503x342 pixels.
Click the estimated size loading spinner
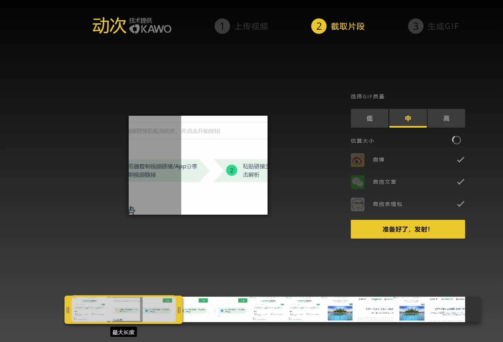click(x=456, y=140)
